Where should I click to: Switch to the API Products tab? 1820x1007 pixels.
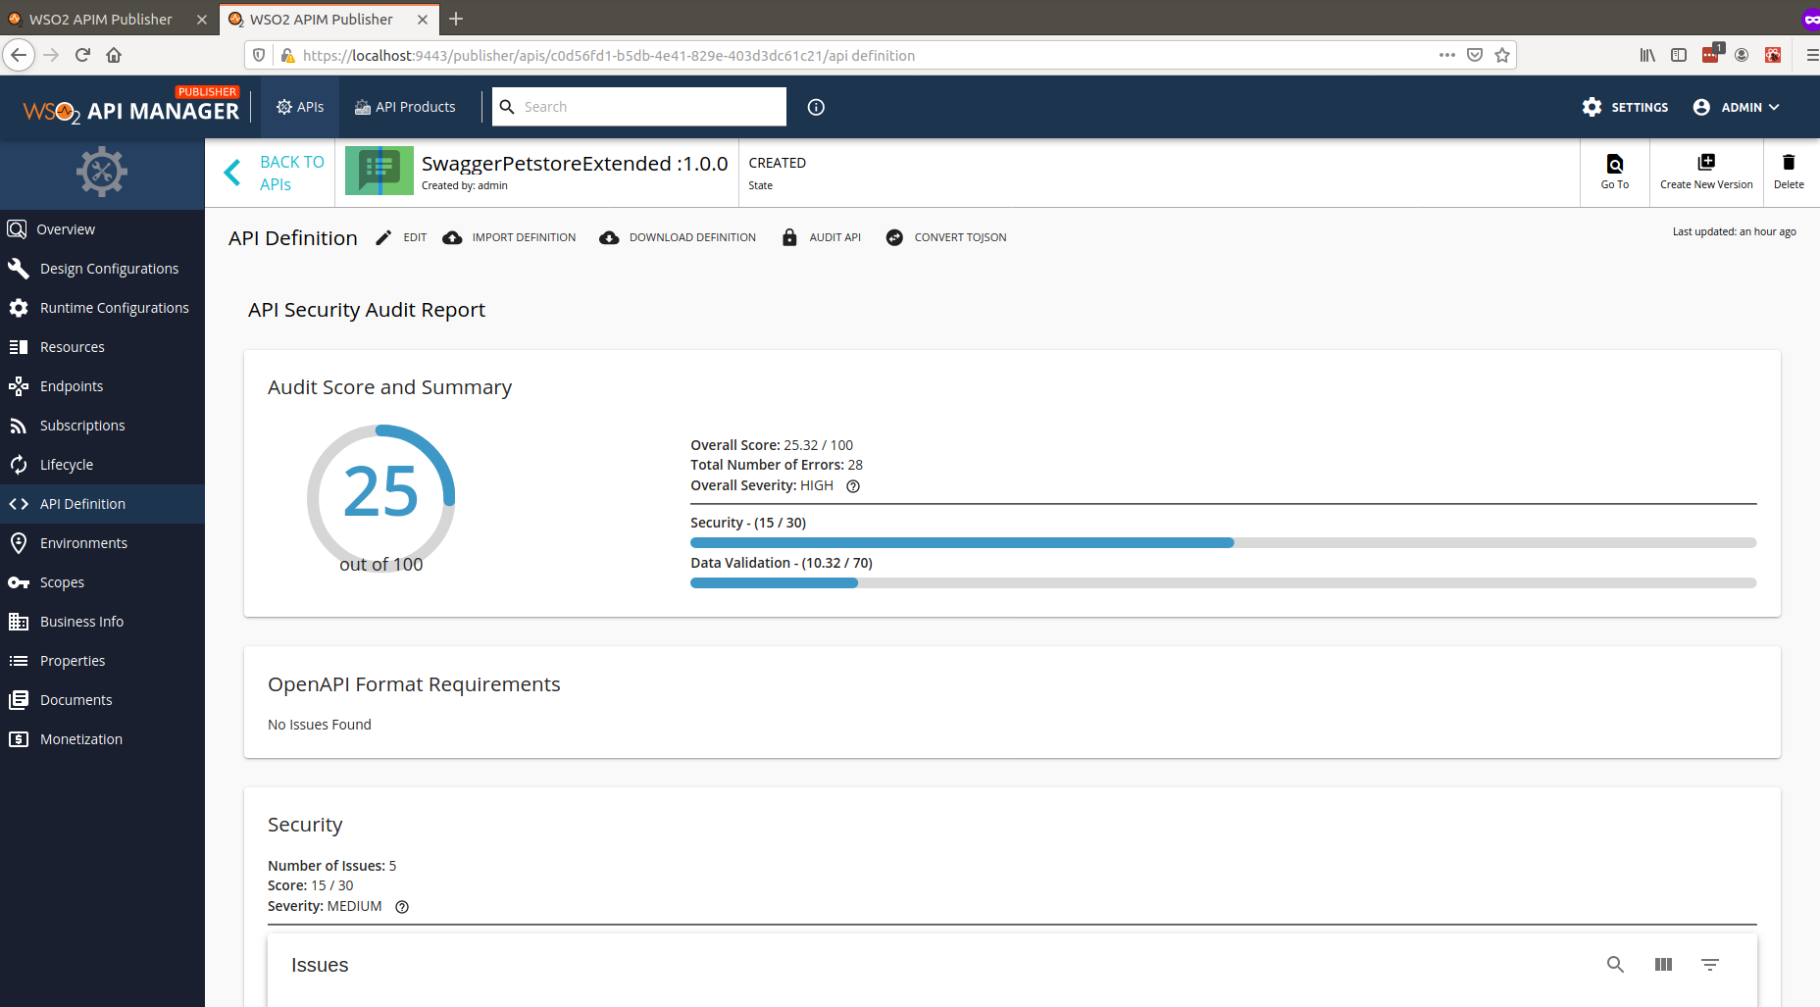click(x=405, y=106)
